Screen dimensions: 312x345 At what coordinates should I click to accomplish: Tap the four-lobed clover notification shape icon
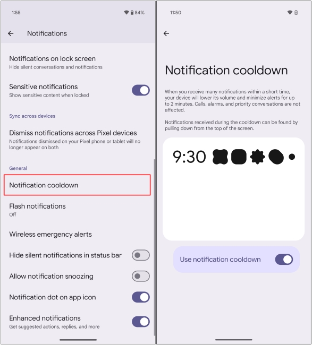coord(220,157)
